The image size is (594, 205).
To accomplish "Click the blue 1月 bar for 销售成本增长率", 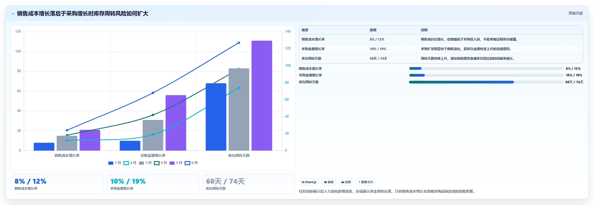I will point(44,147).
